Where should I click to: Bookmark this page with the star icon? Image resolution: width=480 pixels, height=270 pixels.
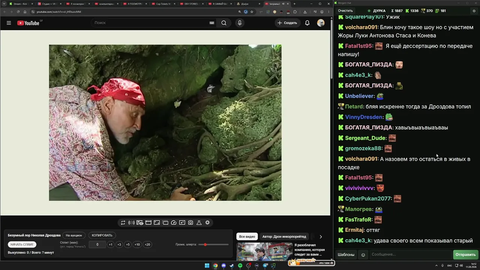252,12
